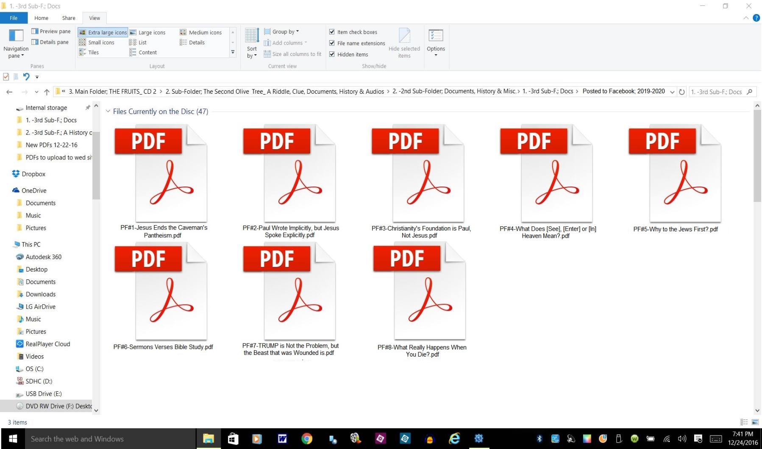This screenshot has height=449, width=762.
Task: Open the Windows Store taskbar icon
Action: 233,439
